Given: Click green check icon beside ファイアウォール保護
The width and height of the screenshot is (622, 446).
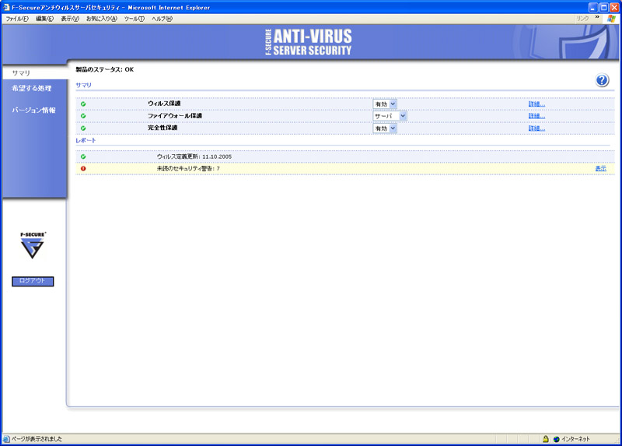Looking at the screenshot, I should [x=83, y=116].
